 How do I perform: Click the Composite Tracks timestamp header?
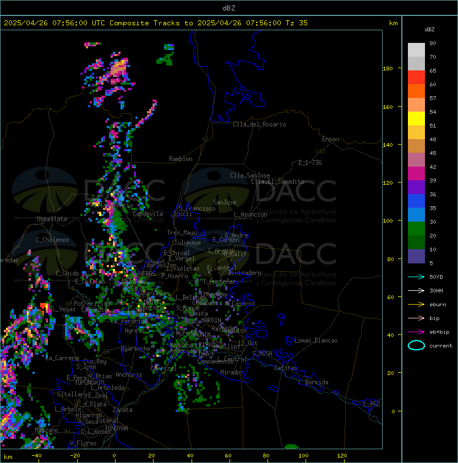pos(156,23)
